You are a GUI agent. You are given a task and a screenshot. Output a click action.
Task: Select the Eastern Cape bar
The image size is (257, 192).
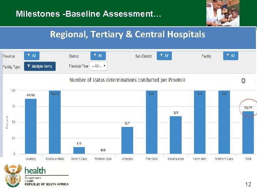79,150
